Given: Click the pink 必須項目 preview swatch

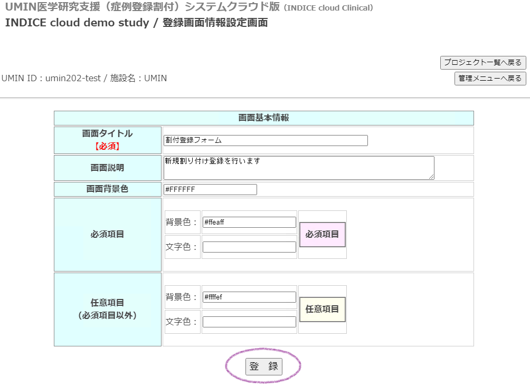Looking at the screenshot, I should click(x=322, y=234).
